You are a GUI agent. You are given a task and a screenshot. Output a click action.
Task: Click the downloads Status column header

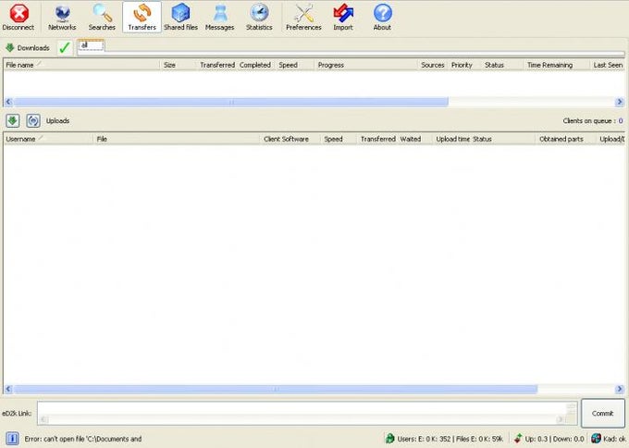click(502, 65)
